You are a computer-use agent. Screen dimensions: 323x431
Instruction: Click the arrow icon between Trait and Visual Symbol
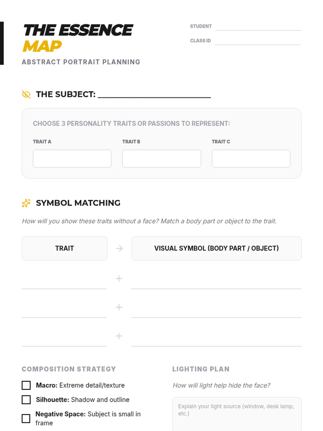(x=119, y=248)
